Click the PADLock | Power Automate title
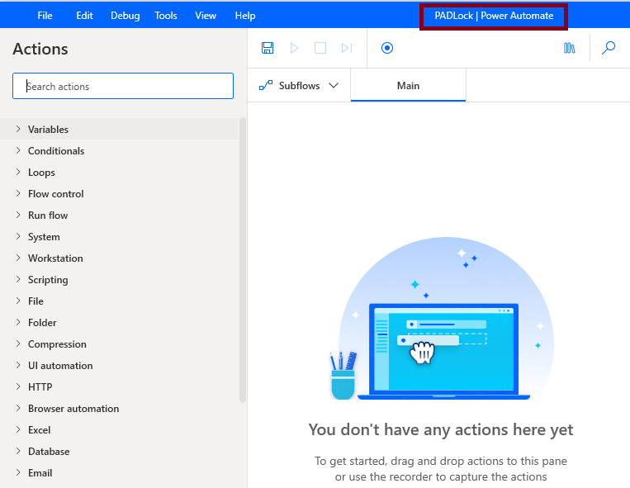 coord(494,16)
